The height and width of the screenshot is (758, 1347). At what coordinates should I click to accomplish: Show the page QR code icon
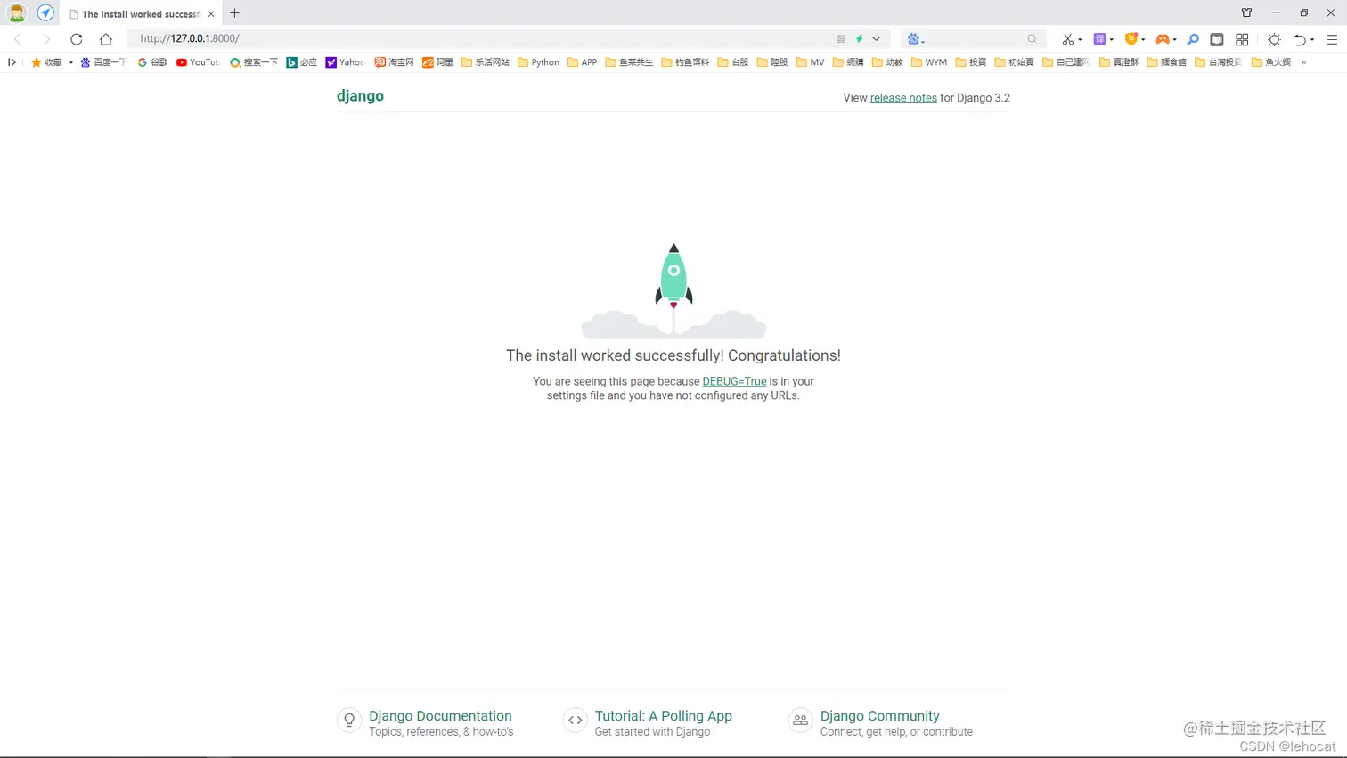(841, 39)
